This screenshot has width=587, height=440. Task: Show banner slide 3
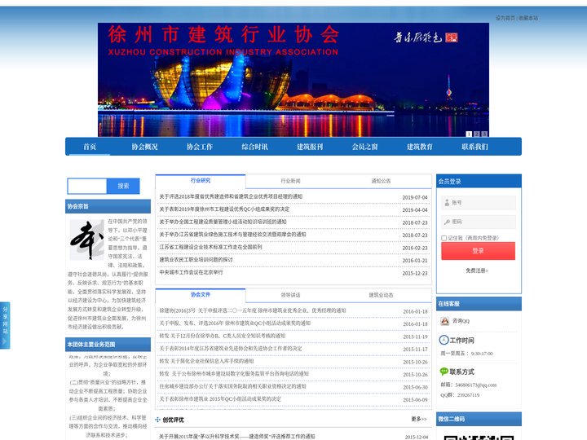484,134
